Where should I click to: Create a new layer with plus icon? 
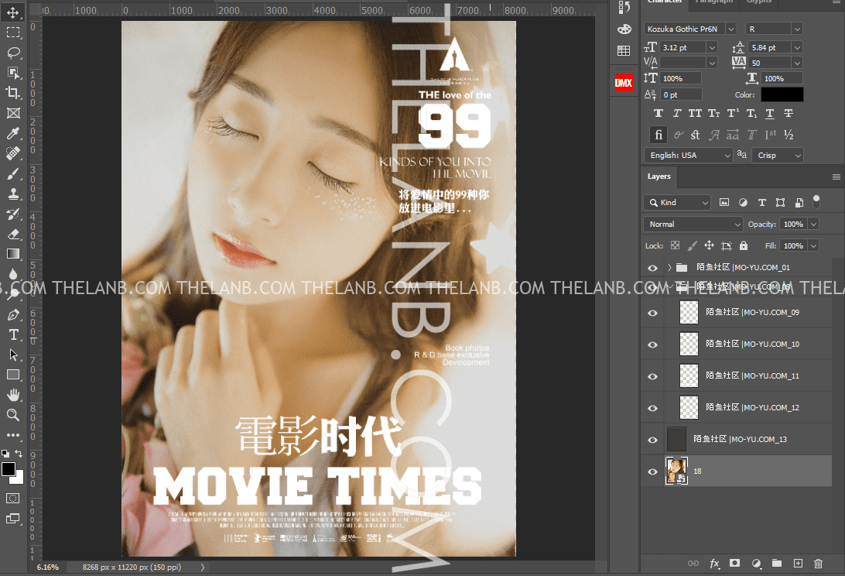pos(798,563)
